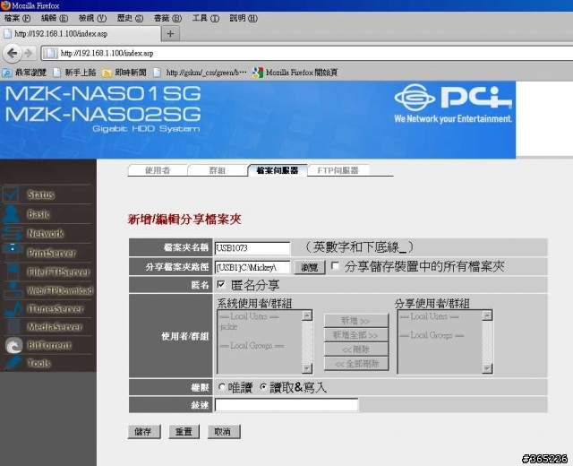573x466 pixels.
Task: Click the PrintServer sidebar icon
Action: pos(13,251)
